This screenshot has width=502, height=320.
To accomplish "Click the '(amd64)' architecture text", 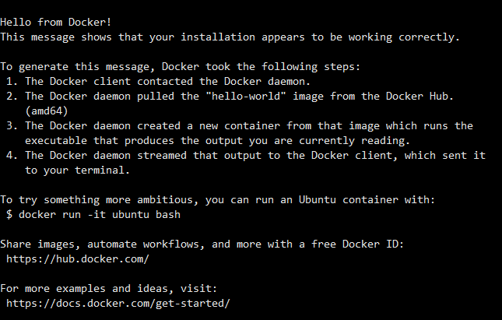I will (x=47, y=111).
